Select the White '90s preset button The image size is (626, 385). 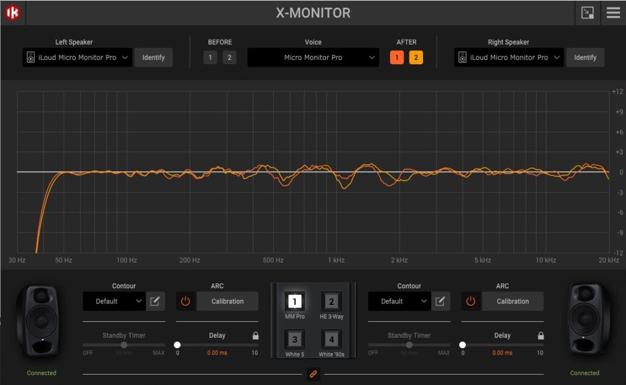(331, 341)
